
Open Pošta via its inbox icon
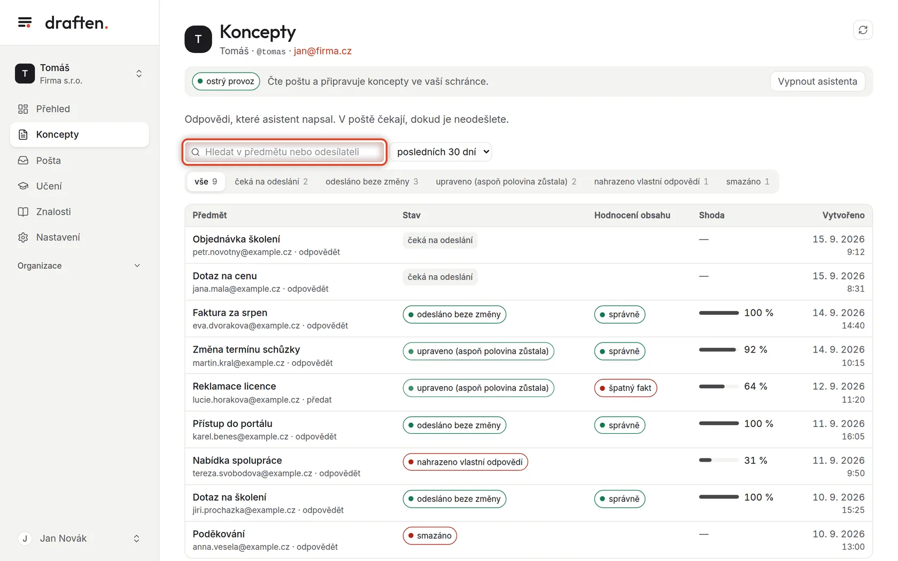(x=23, y=160)
